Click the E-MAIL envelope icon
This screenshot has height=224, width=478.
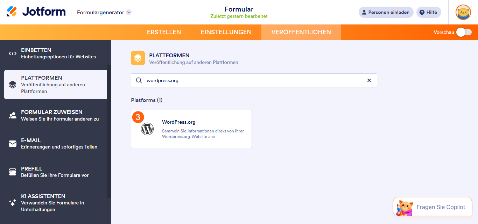coord(13,143)
